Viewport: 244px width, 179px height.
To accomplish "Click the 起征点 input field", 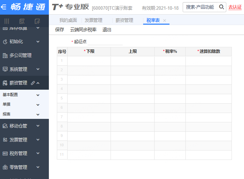I will [x=105, y=42].
